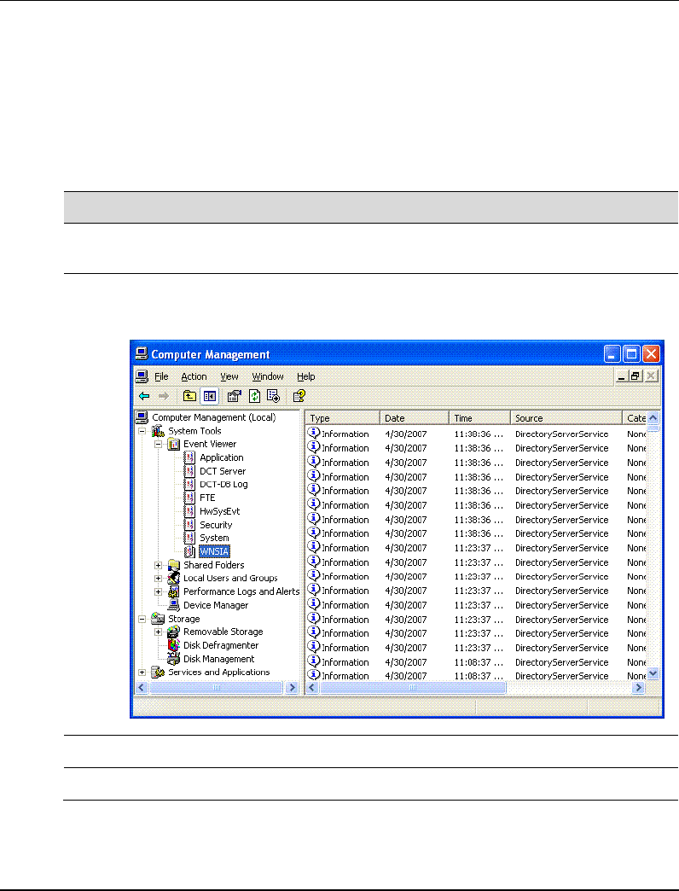Click the Performance Logs and Alerts icon
This screenshot has width=679, height=891.
[174, 591]
